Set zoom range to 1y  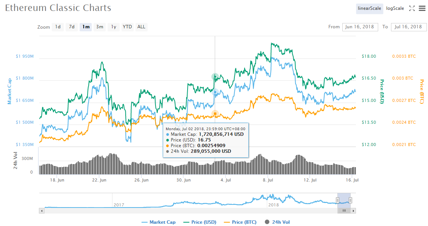[114, 27]
